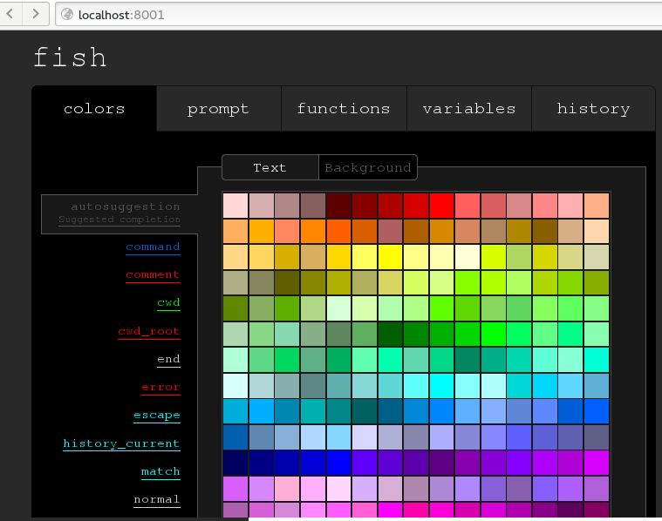Focus the localhost:8001 address field
The height and width of the screenshot is (521, 662).
pyautogui.click(x=358, y=14)
